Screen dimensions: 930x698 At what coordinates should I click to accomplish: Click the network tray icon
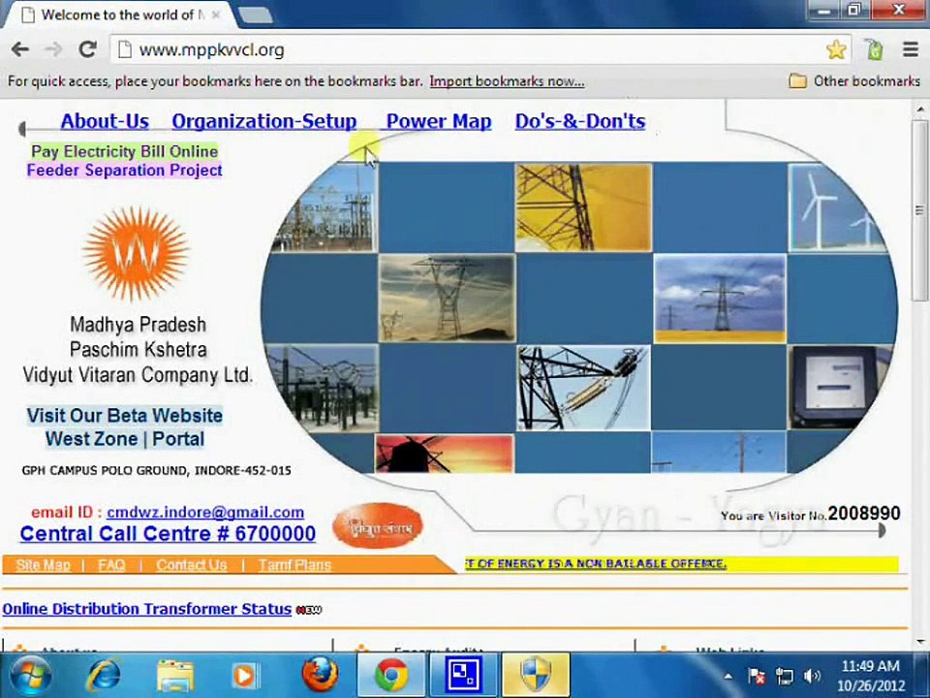pos(784,676)
